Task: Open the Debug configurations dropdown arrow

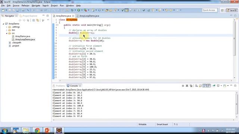Action: [75, 10]
